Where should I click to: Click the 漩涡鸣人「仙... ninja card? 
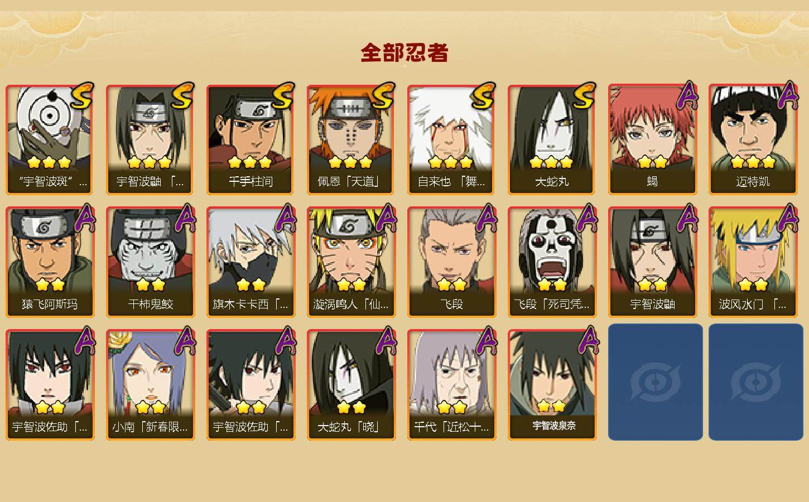(351, 262)
